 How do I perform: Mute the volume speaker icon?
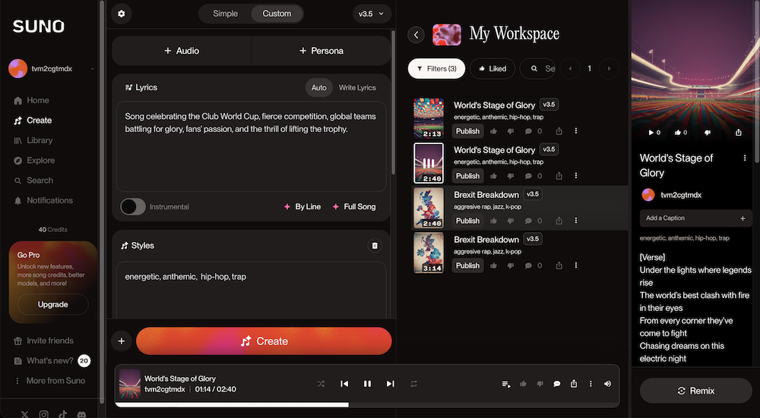click(607, 384)
